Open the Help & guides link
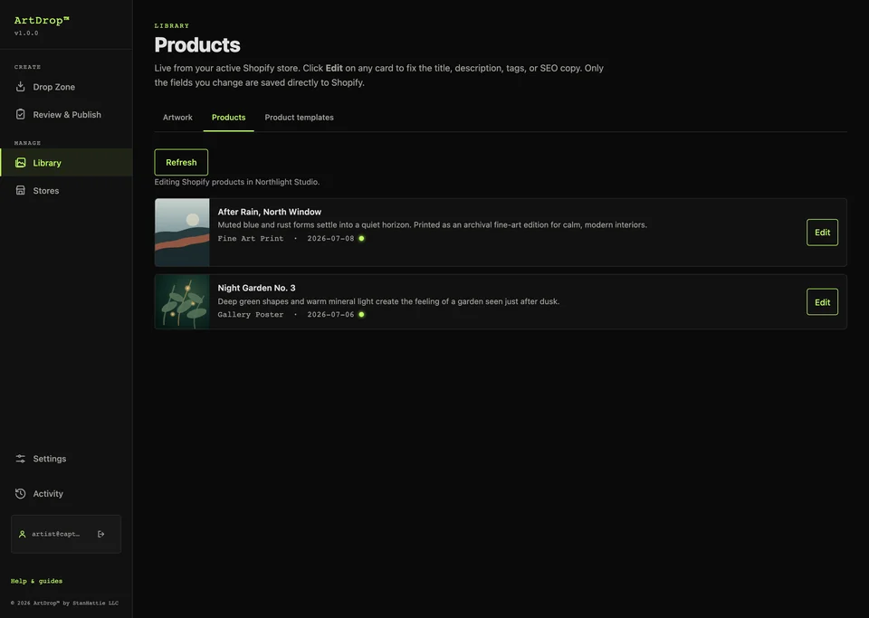 click(36, 581)
